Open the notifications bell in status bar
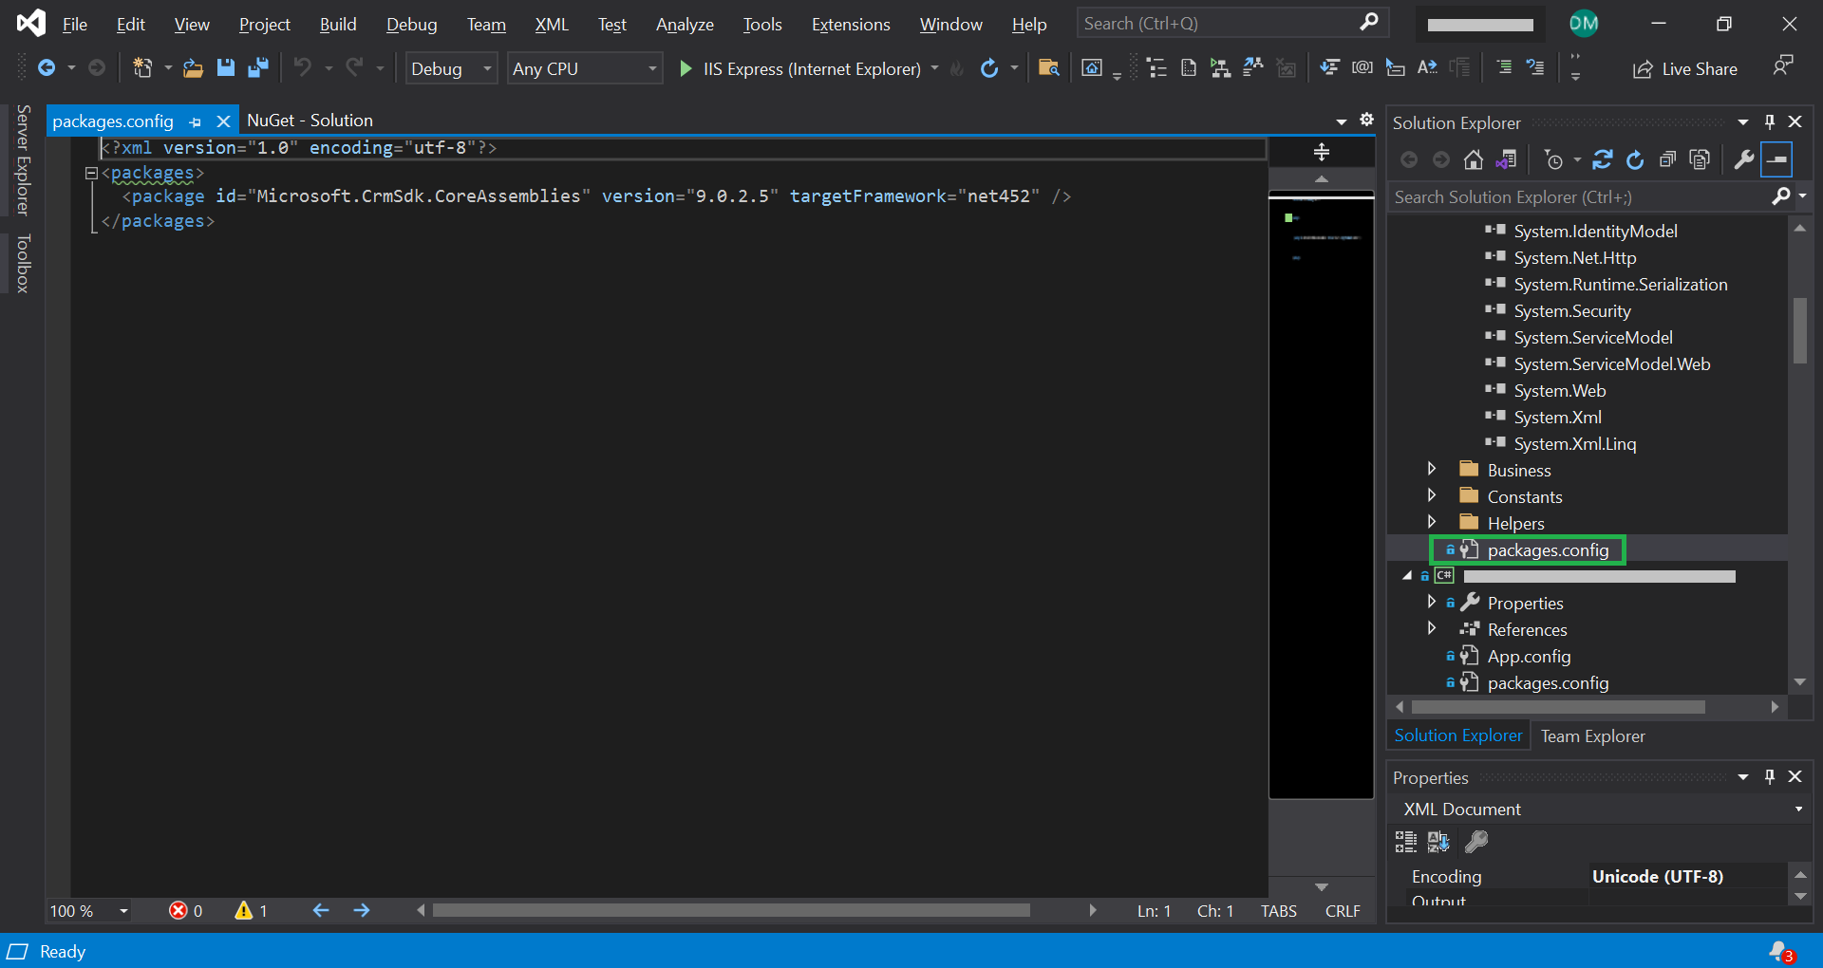 click(x=1779, y=951)
